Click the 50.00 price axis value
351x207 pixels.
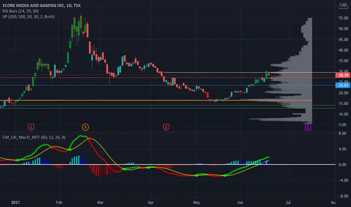tap(343, 29)
